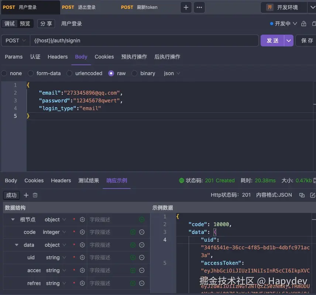Open settings icon for uid row
The height and width of the screenshot is (295, 316).
click(82, 257)
